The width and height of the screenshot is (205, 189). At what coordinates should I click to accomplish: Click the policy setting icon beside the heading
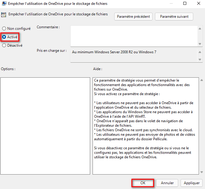pyautogui.click(x=4, y=15)
